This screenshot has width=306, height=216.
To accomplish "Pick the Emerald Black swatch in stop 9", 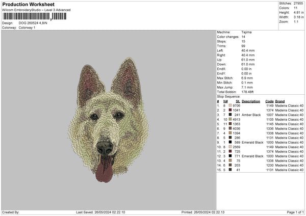I will [x=231, y=142].
